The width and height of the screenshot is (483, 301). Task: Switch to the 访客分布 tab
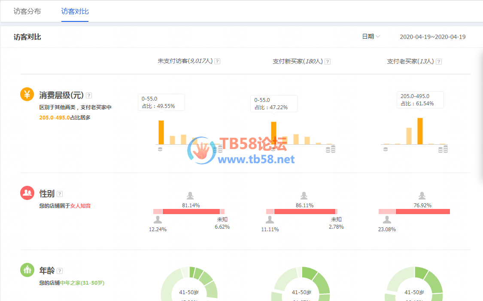pyautogui.click(x=27, y=12)
